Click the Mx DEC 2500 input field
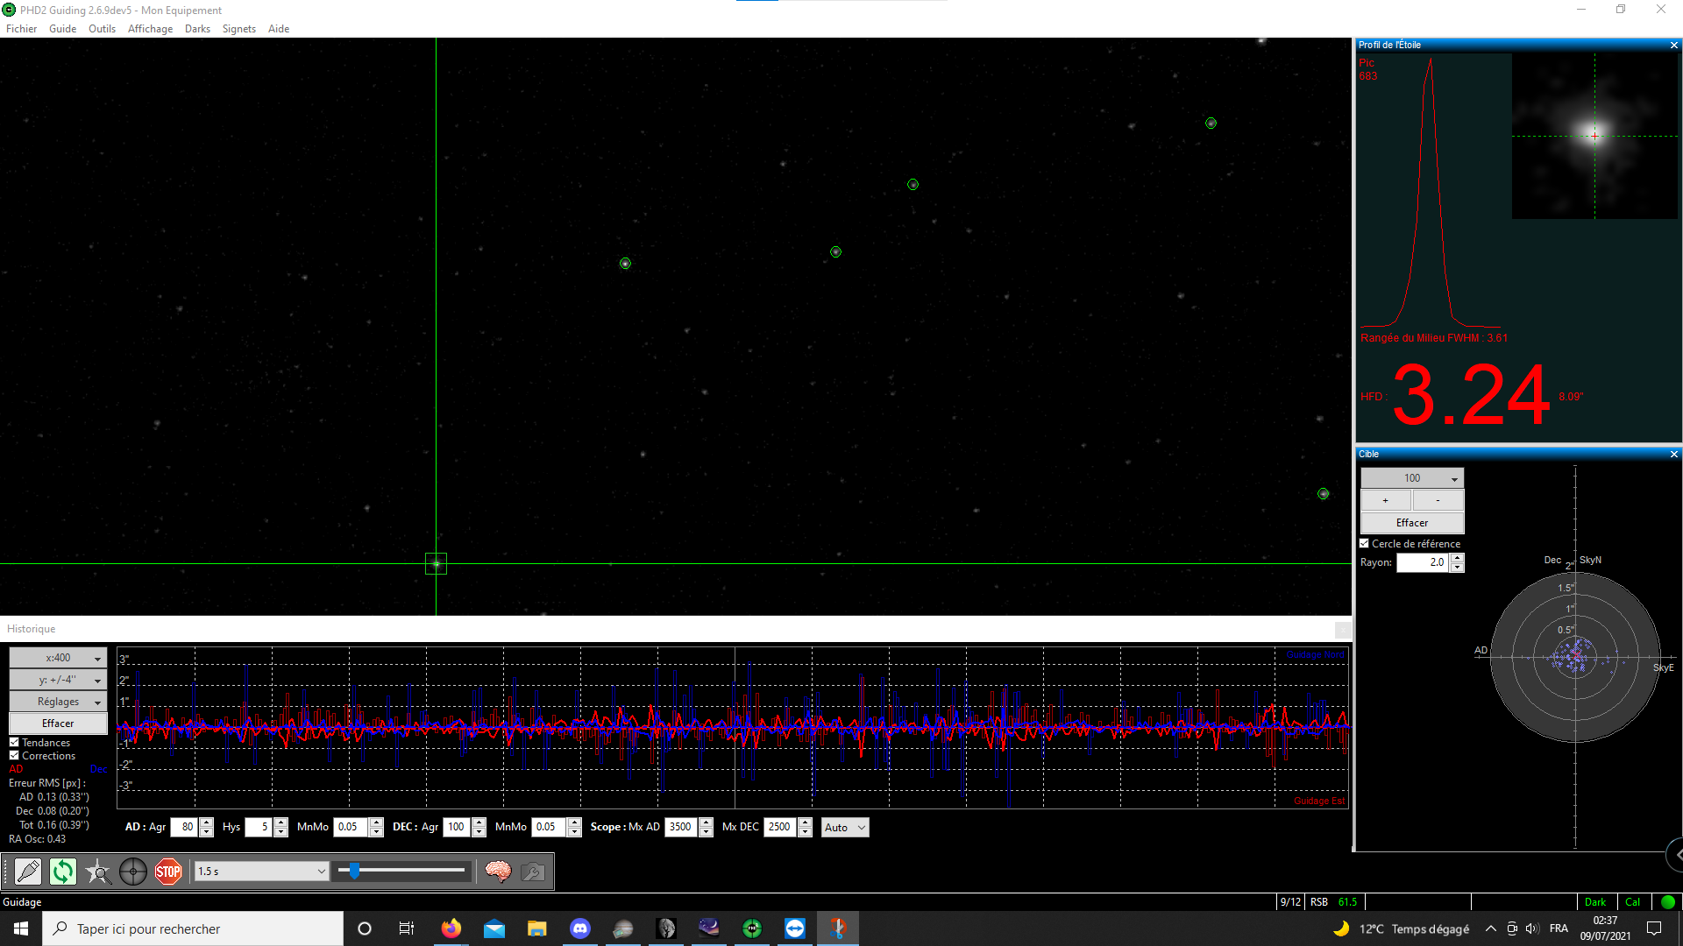The height and width of the screenshot is (946, 1683). click(780, 828)
